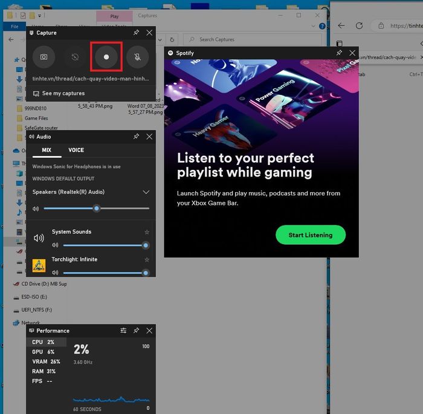The width and height of the screenshot is (423, 414).
Task: Expand the File Explorer ribbon chevron
Action: click(313, 26)
